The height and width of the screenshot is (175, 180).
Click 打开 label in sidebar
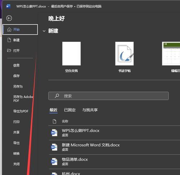tap(16, 51)
